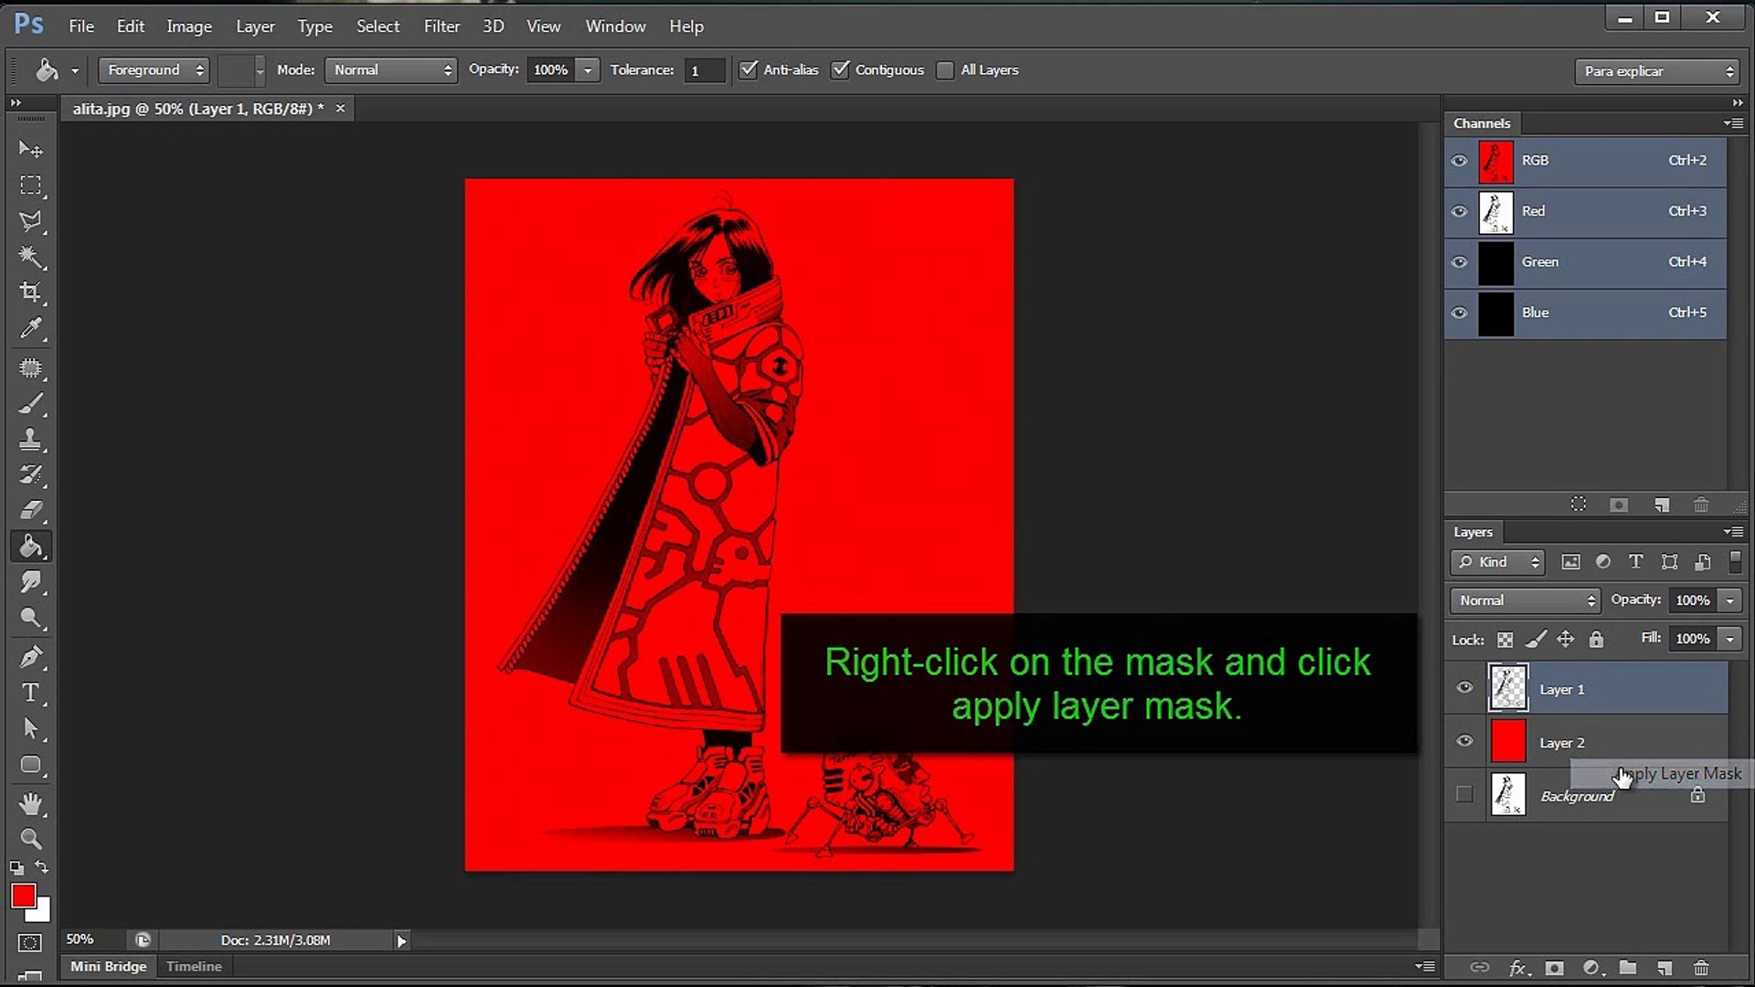The width and height of the screenshot is (1755, 987).
Task: Switch to the Timeline tab
Action: [194, 966]
